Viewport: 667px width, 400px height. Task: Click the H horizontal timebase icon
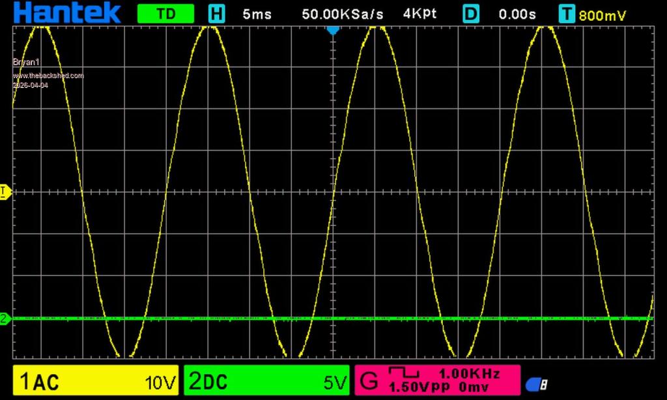pos(216,14)
